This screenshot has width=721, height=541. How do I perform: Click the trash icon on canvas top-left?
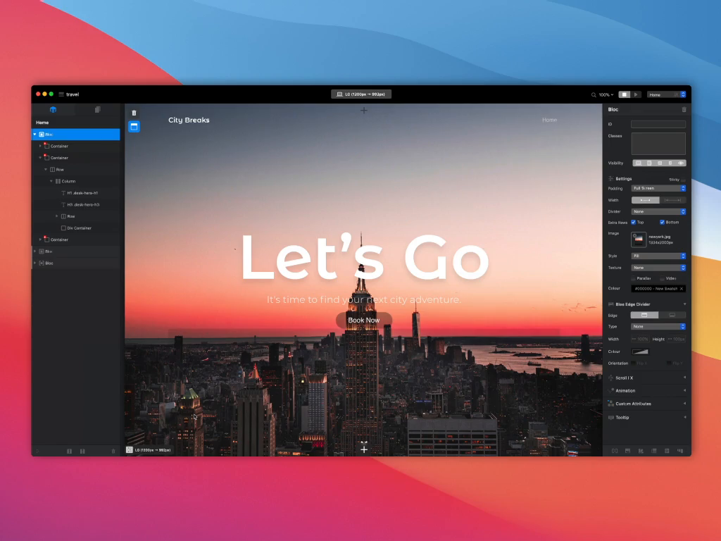pos(134,113)
